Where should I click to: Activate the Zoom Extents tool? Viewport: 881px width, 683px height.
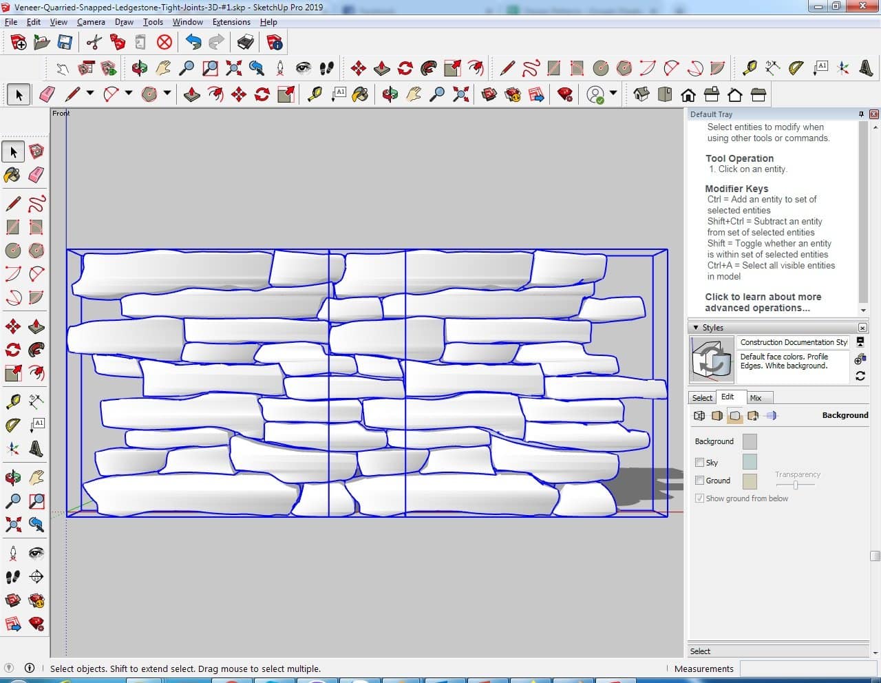click(12, 525)
